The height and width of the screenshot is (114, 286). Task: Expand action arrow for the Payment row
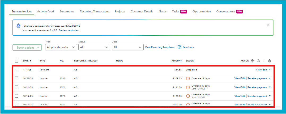click(270, 70)
